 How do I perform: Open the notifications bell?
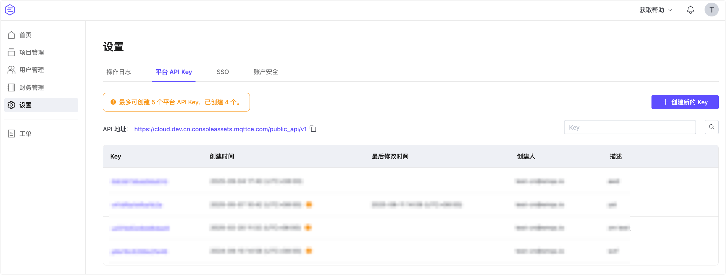click(x=690, y=10)
